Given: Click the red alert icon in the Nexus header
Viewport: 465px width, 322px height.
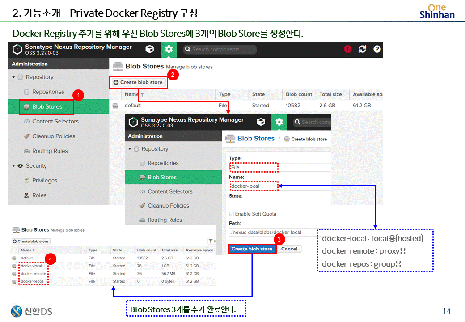Looking at the screenshot, I should [347, 49].
